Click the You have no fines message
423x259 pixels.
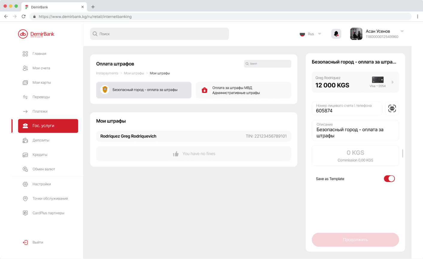pos(199,154)
